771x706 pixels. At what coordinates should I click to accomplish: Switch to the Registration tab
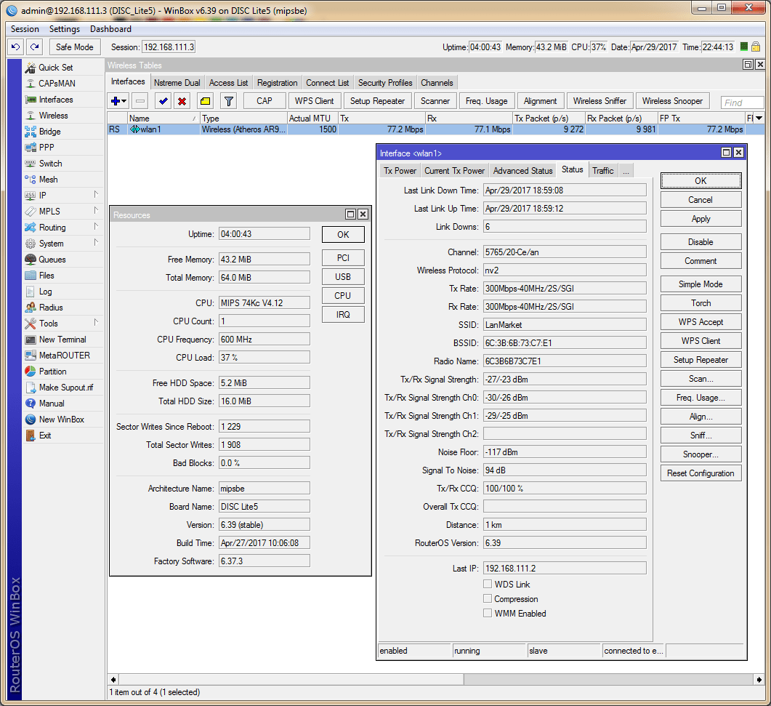(277, 83)
